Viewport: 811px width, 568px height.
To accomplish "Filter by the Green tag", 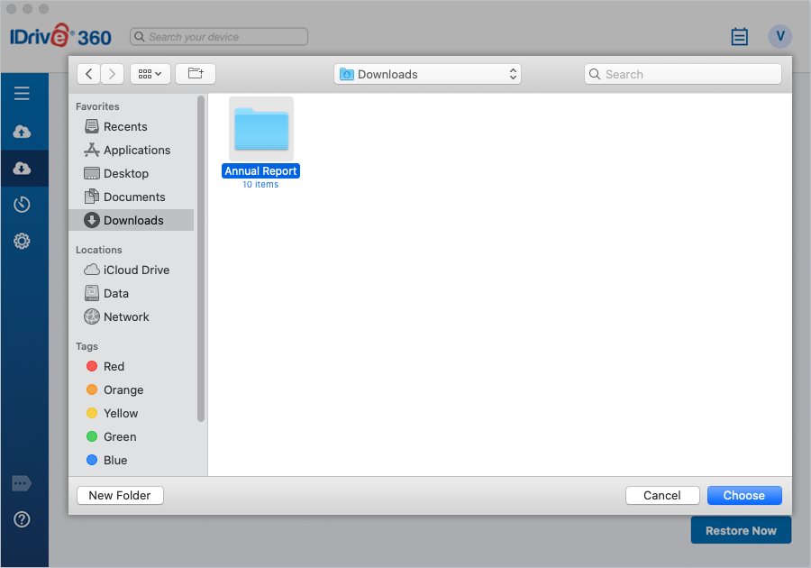I will (132, 436).
